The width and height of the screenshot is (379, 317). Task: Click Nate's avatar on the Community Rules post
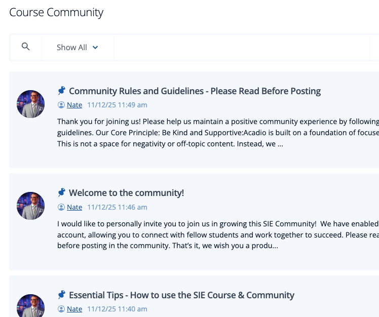tap(31, 104)
